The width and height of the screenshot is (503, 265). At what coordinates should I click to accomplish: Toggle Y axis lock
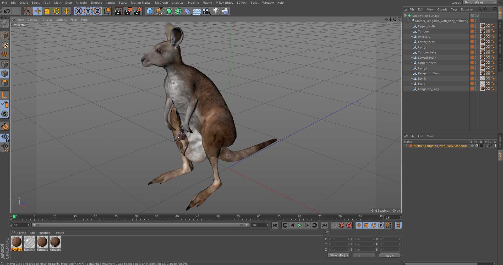point(88,11)
